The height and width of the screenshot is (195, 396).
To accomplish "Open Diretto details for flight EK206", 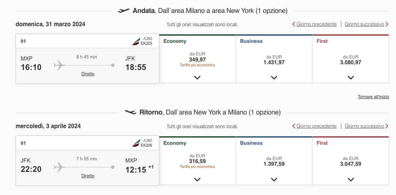I will 88,176.
